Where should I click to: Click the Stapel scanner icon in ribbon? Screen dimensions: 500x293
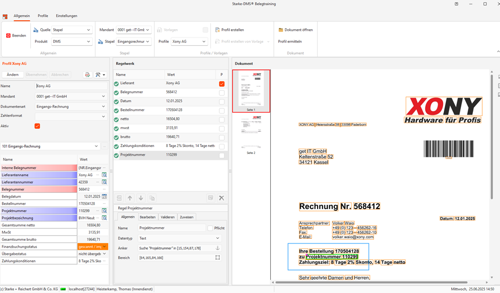(101, 42)
